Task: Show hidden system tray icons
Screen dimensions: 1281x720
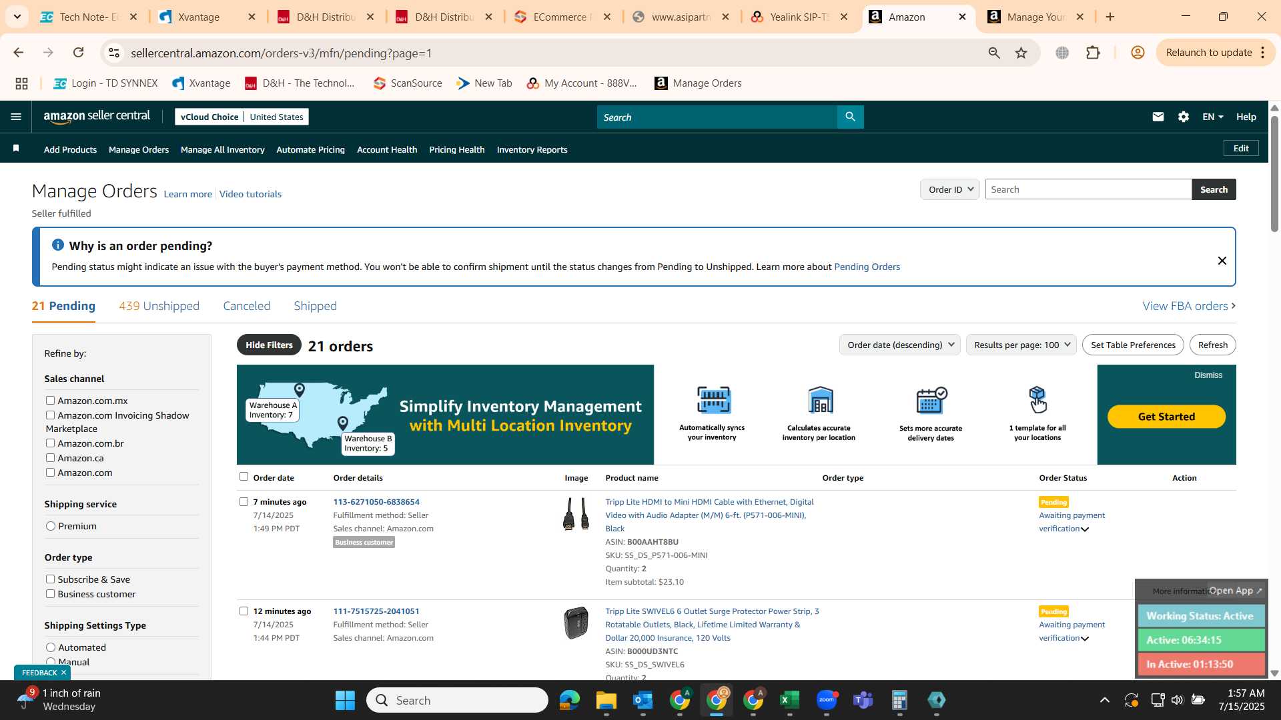Action: click(x=1105, y=700)
